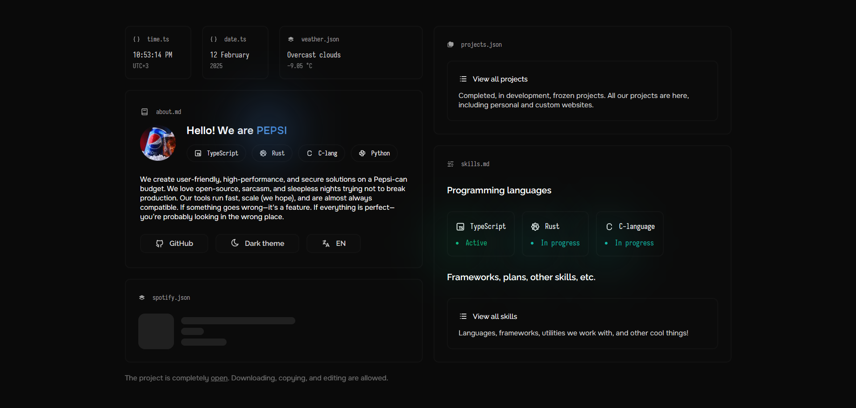This screenshot has height=408, width=856.
Task: Open the View all projects link
Action: tap(500, 79)
